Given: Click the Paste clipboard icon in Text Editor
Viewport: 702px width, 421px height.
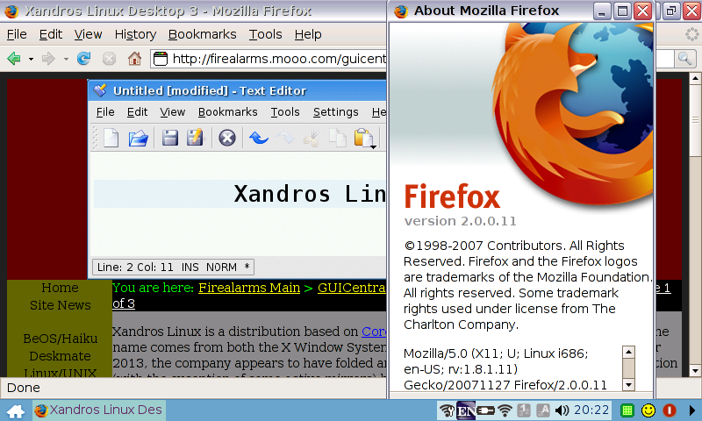Looking at the screenshot, I should [x=364, y=139].
